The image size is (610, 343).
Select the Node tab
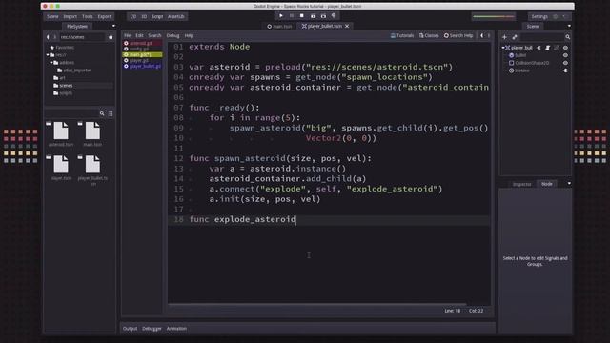(x=546, y=184)
